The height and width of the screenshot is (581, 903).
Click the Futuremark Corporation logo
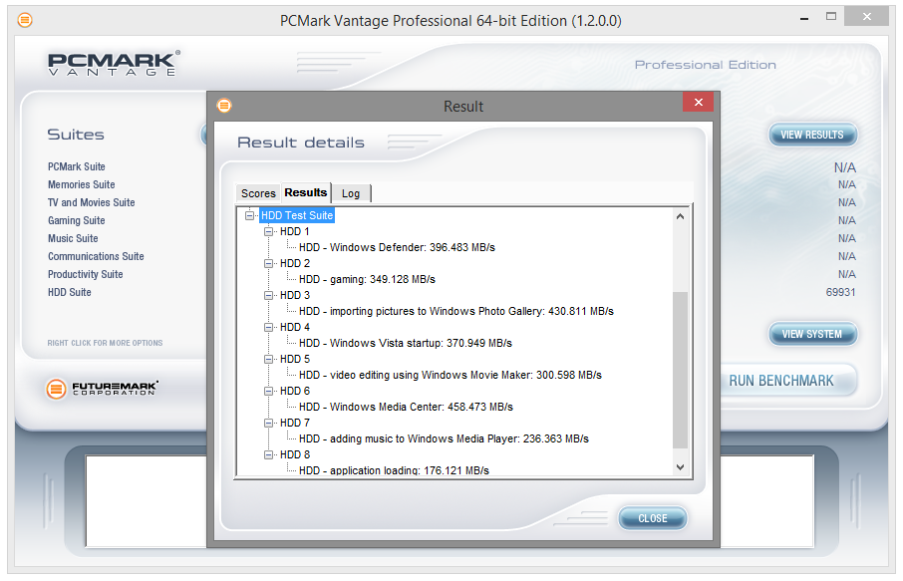[x=102, y=389]
